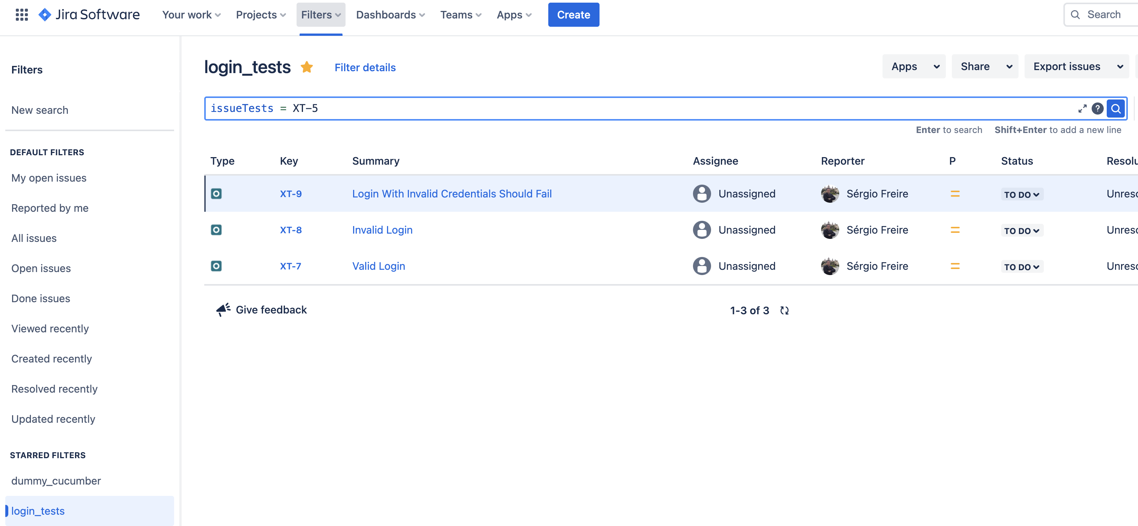This screenshot has height=526, width=1138.
Task: Open the Teams menu
Action: pos(461,15)
